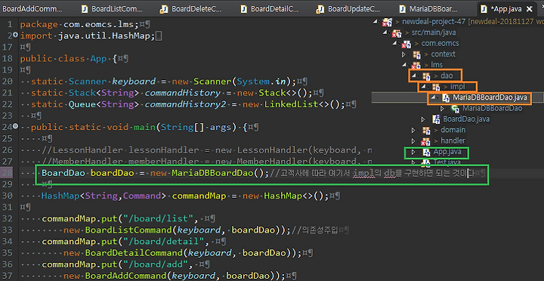
Task: Click the Java file icon on BoardListCom... tab
Action: (x=85, y=9)
